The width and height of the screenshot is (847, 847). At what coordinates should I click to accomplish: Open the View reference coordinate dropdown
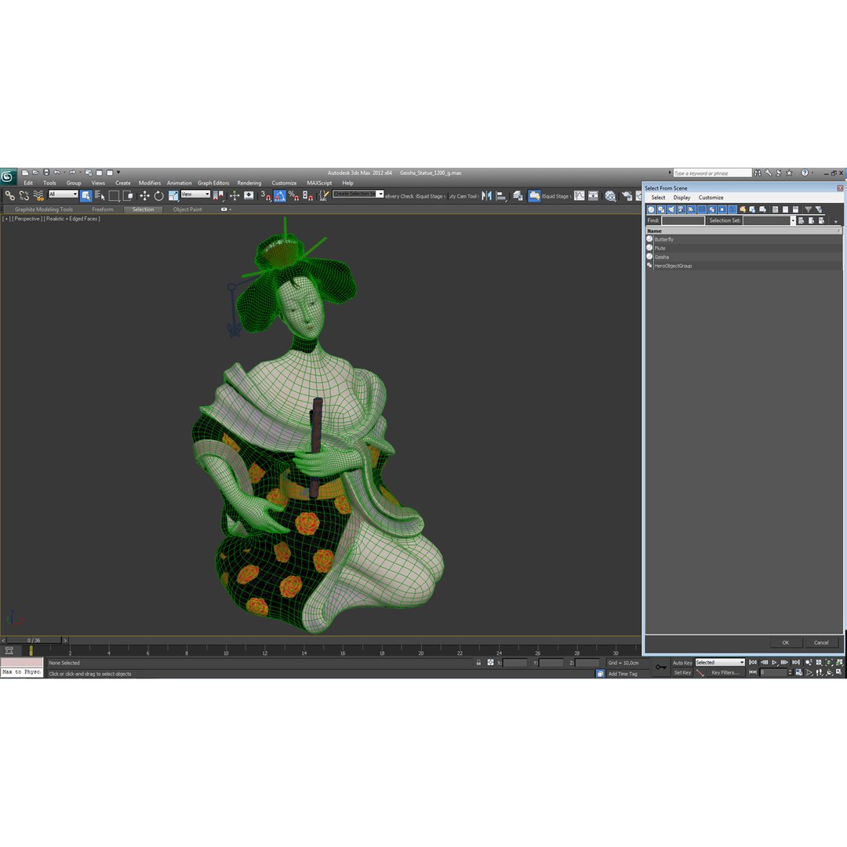(x=195, y=194)
